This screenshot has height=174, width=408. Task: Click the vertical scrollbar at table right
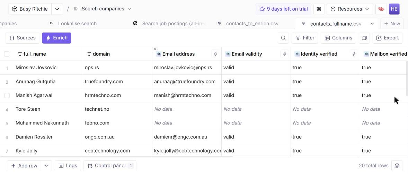coord(407,78)
